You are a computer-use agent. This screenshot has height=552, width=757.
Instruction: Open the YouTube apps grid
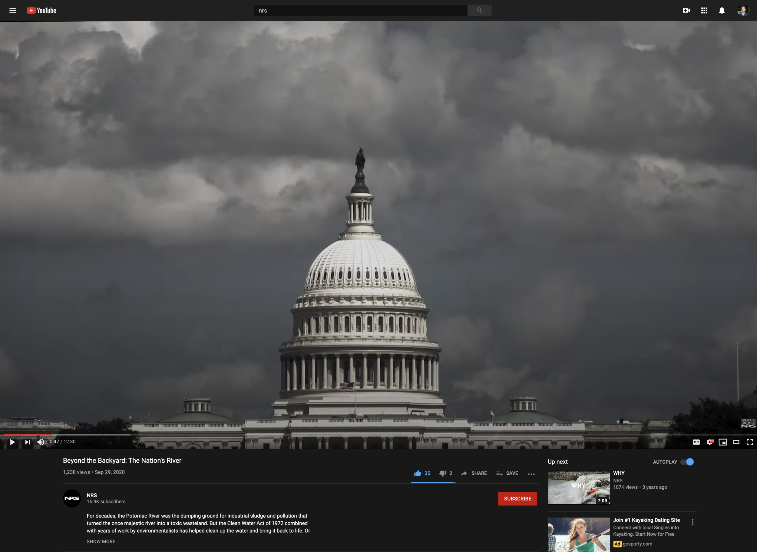click(x=704, y=10)
